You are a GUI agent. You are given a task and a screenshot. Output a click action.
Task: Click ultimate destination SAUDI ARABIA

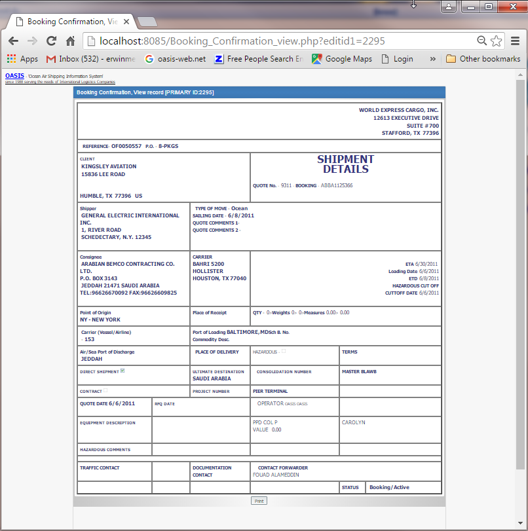coord(212,378)
